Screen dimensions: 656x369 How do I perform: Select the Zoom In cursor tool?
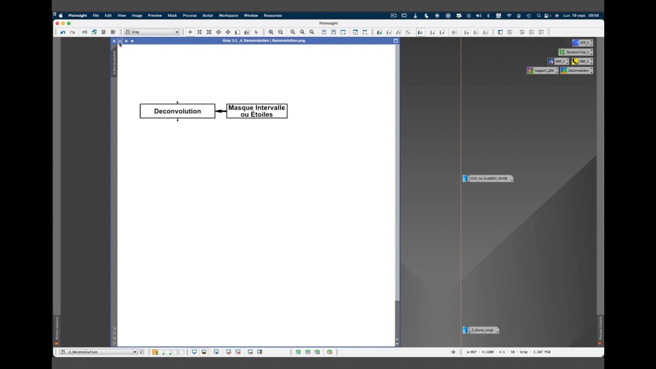pos(199,32)
